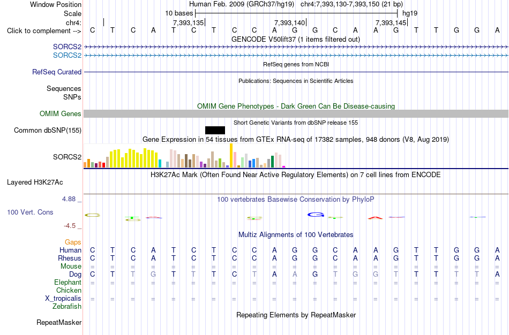Viewport: 509px width, 335px height.
Task: Click the RepeatMasker track label
Action: coord(59,322)
